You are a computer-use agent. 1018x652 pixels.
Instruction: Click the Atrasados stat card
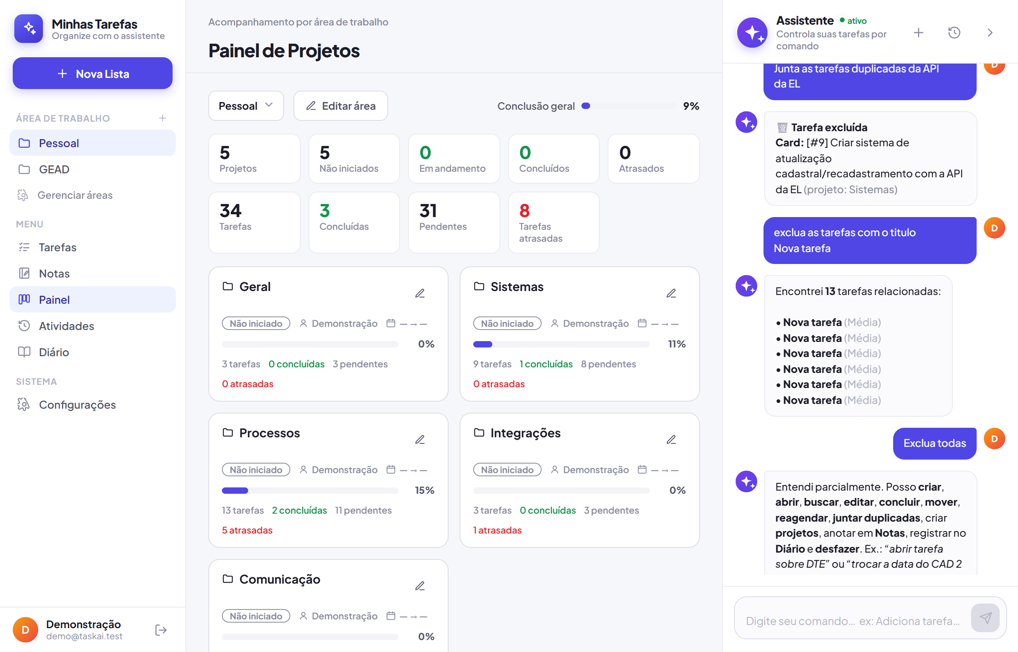tap(653, 159)
